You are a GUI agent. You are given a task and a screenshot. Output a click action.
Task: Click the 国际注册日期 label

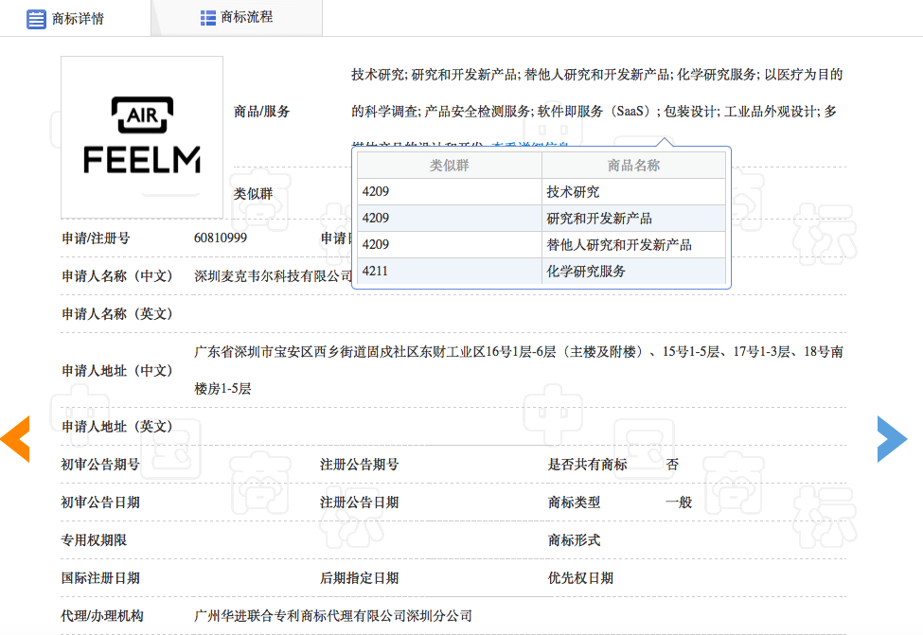[100, 578]
